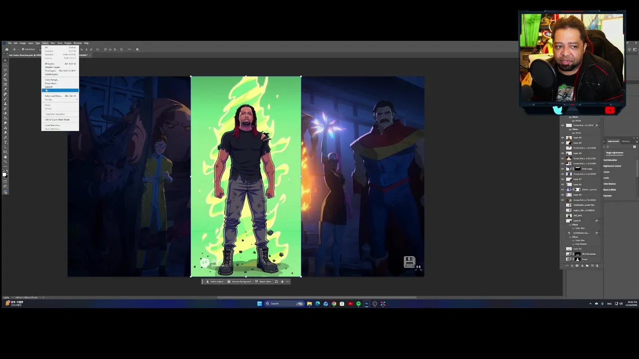The image size is (639, 359).
Task: Hide the Robot ground layer
Action: (x=562, y=189)
